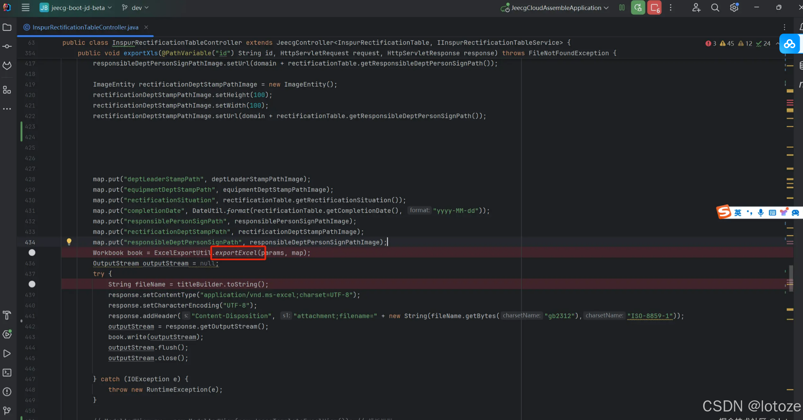The height and width of the screenshot is (420, 803).
Task: Open the main hamburger menu
Action: (26, 8)
